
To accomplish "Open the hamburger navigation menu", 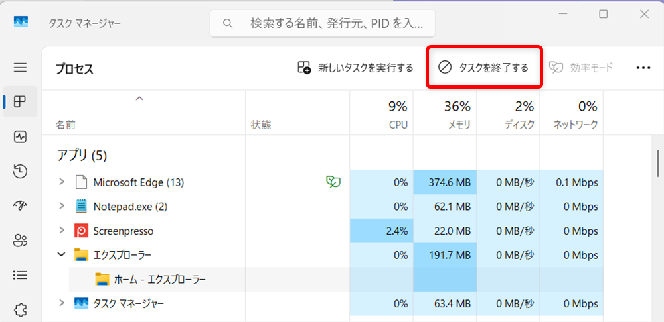I will tap(21, 68).
